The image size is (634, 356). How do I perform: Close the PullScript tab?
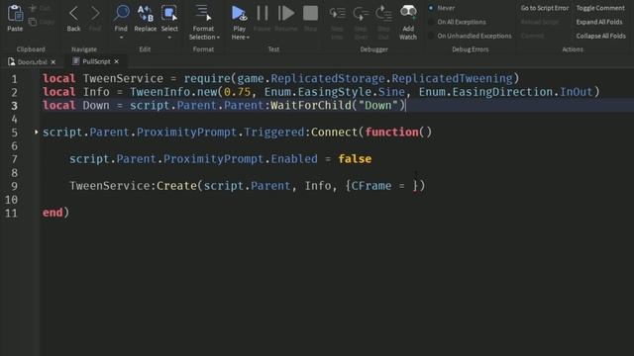click(x=117, y=61)
